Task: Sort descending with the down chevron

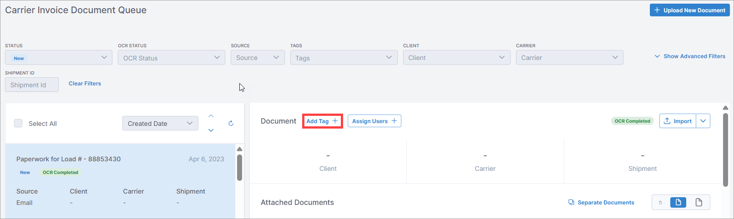Action: point(211,130)
